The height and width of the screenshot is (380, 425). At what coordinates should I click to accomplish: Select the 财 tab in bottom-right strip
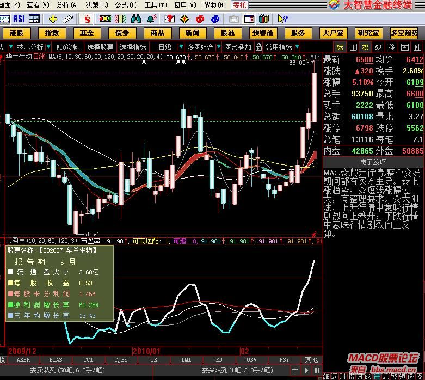(x=343, y=377)
